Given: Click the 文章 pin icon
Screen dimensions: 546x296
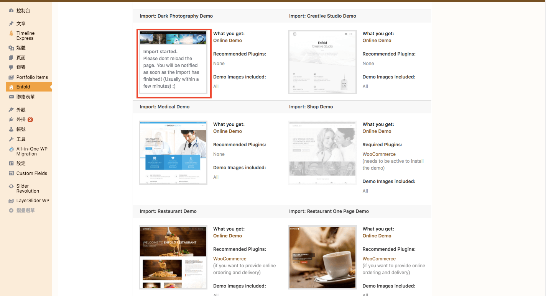Looking at the screenshot, I should 11,24.
